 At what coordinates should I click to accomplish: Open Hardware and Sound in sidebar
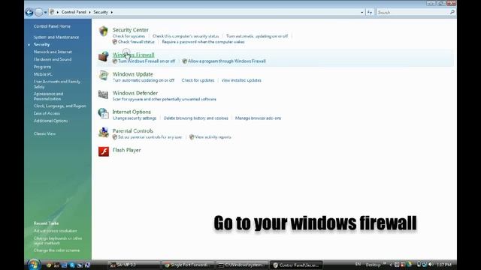pos(53,59)
